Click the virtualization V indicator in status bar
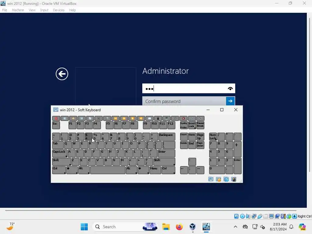Viewport: 312px width, 234px height. point(283,216)
